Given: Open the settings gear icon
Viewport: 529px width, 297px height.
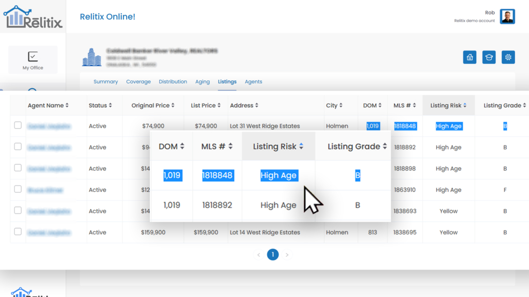Looking at the screenshot, I should click(508, 57).
